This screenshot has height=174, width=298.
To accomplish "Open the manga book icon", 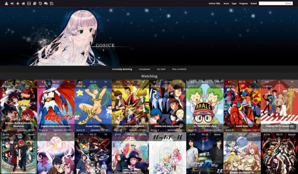I will 35,3.
